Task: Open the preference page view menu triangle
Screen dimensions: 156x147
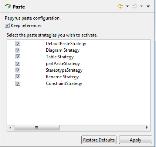Action: pos(148,6)
